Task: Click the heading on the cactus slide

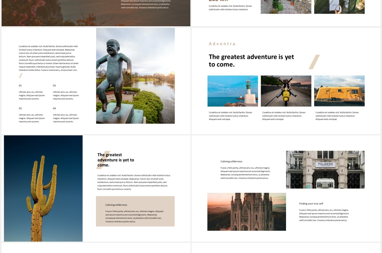Action: click(116, 160)
